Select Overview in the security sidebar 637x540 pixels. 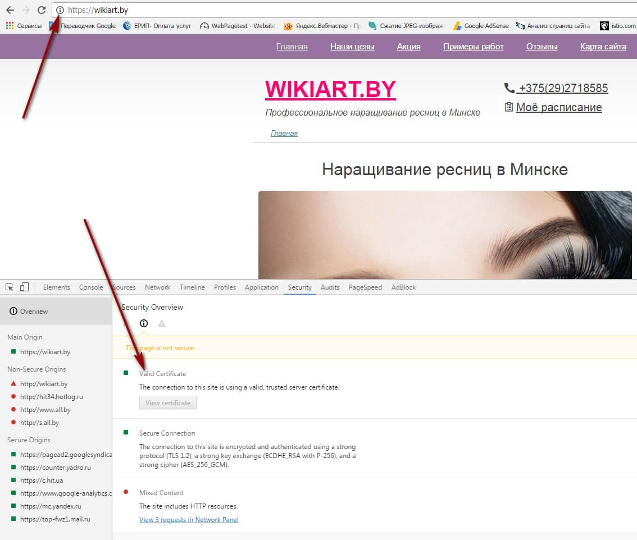point(56,311)
